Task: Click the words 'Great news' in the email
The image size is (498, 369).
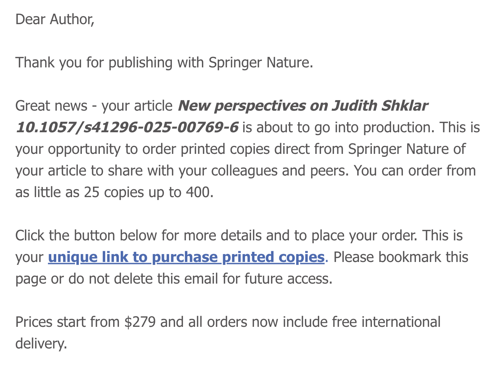Action: [51, 106]
